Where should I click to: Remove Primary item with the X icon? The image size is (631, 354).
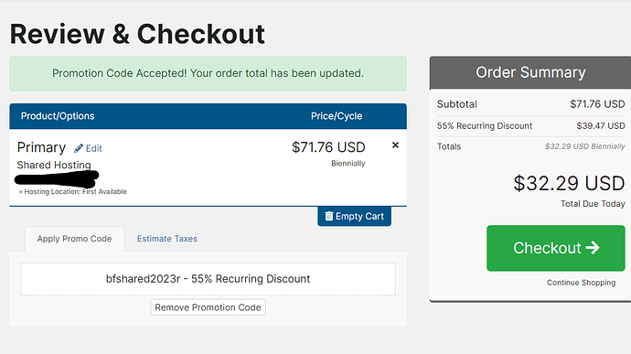395,145
